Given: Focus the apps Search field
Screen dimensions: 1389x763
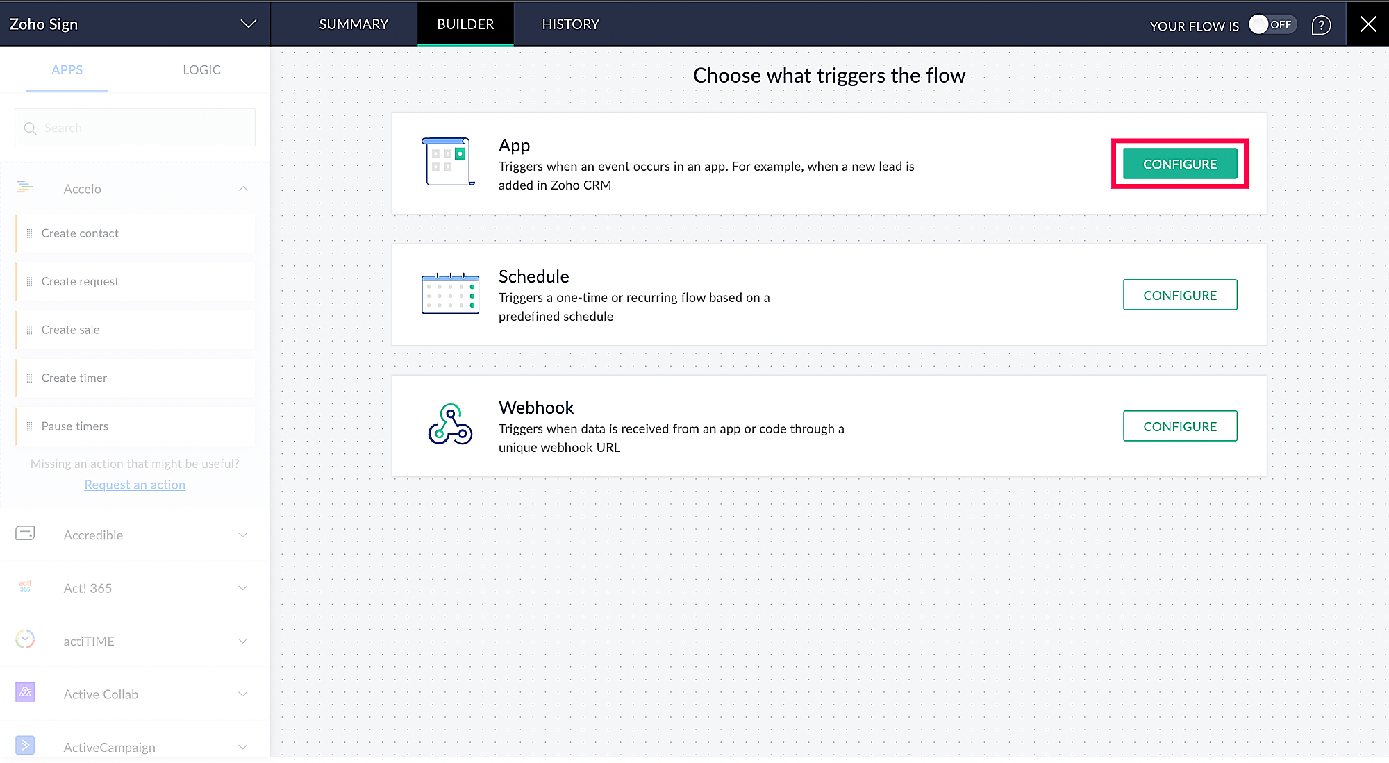Looking at the screenshot, I should [x=135, y=128].
